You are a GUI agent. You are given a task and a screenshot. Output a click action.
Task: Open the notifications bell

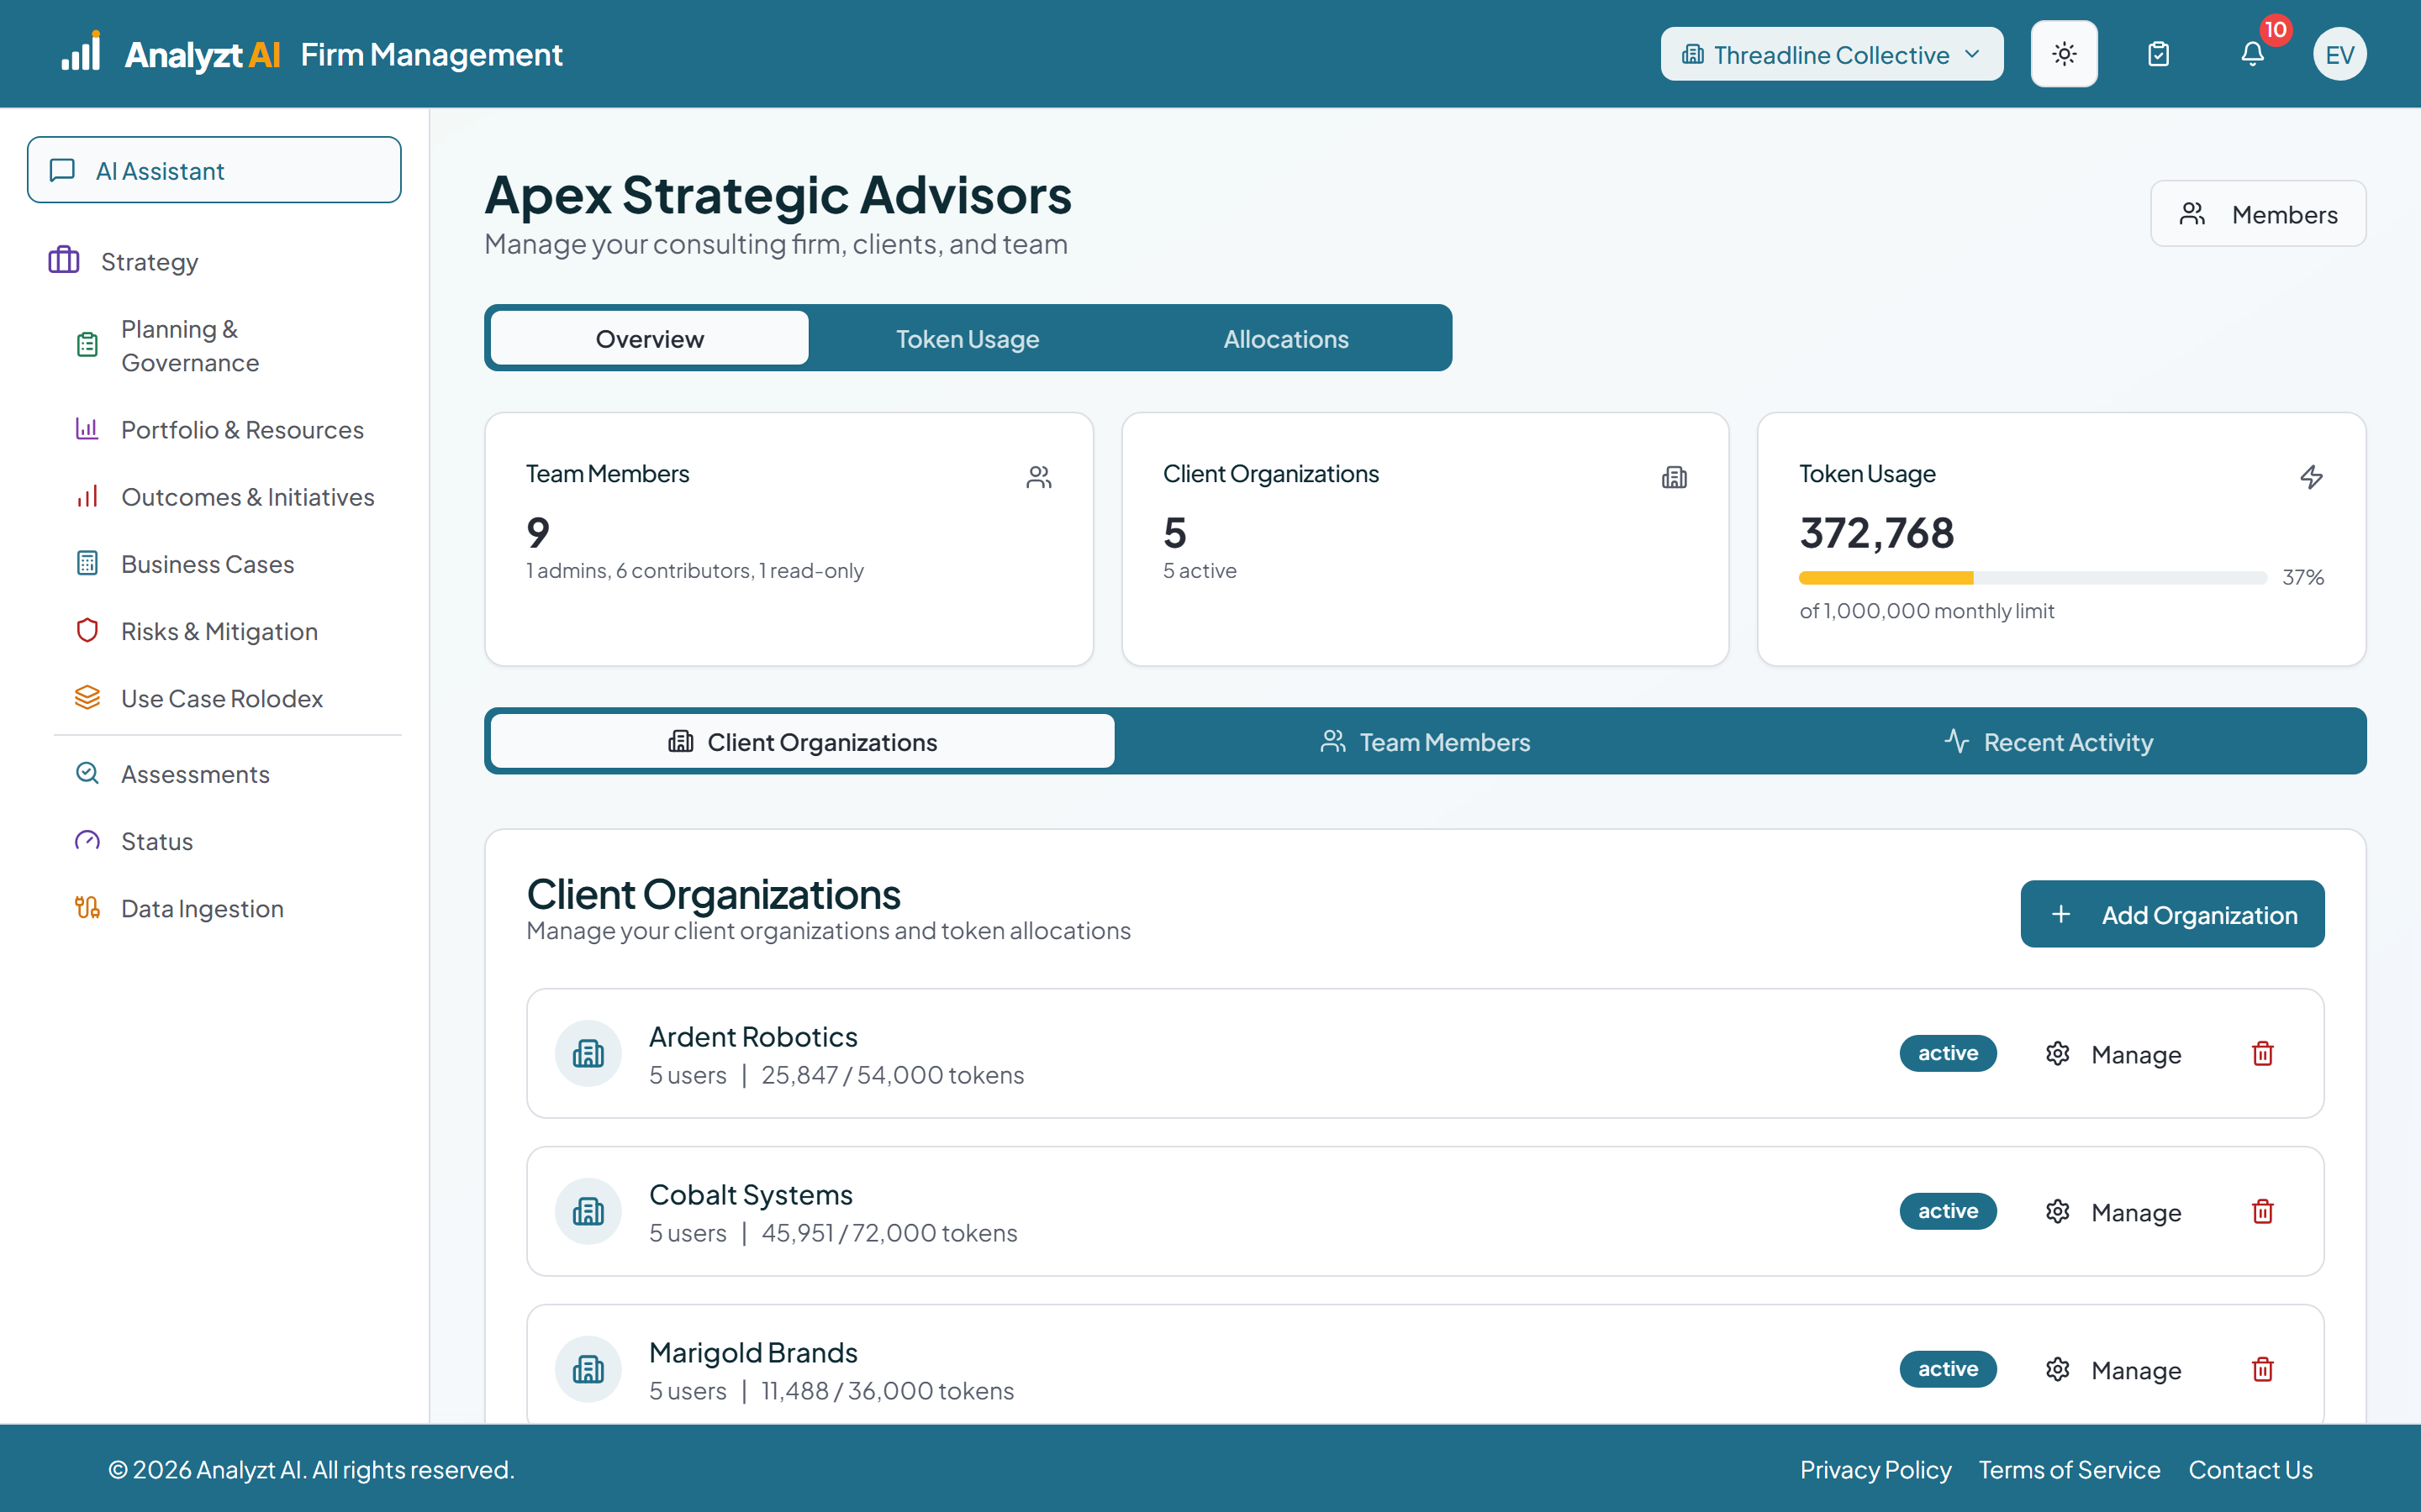(x=2252, y=54)
